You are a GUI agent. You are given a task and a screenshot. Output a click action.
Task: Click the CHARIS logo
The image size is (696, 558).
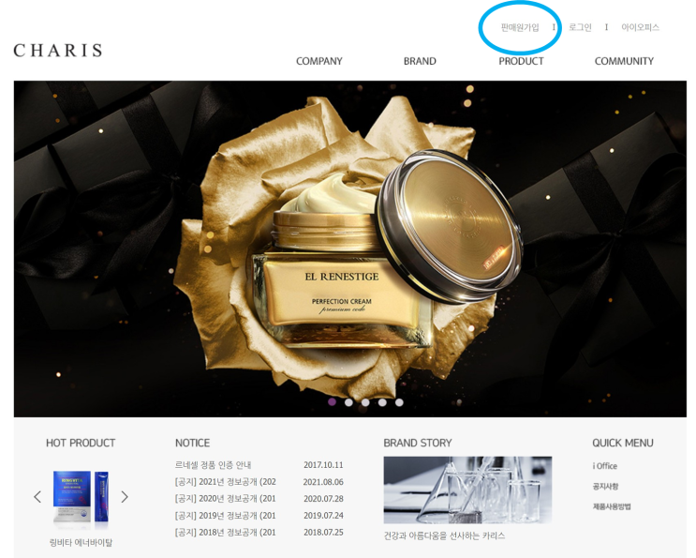58,51
